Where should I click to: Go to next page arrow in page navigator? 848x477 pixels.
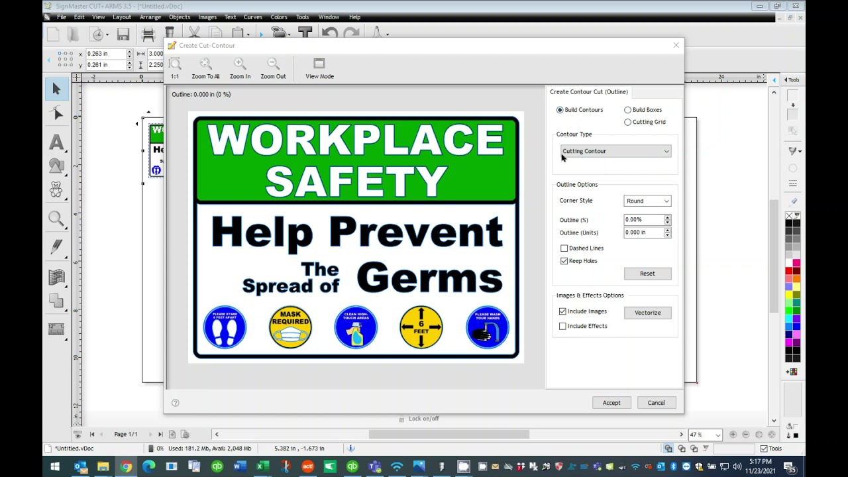point(150,435)
